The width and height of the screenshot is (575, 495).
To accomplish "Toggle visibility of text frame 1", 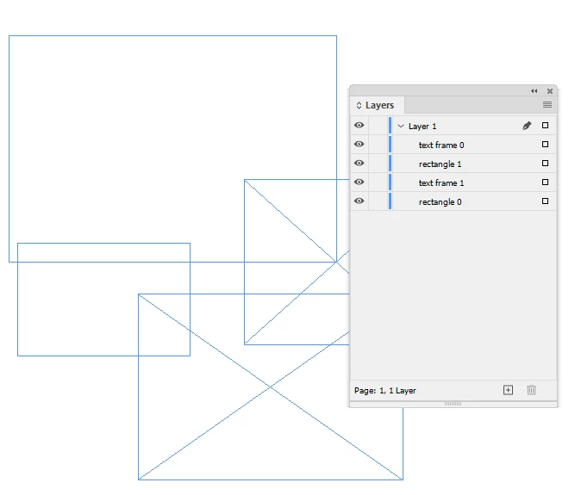I will coord(359,183).
